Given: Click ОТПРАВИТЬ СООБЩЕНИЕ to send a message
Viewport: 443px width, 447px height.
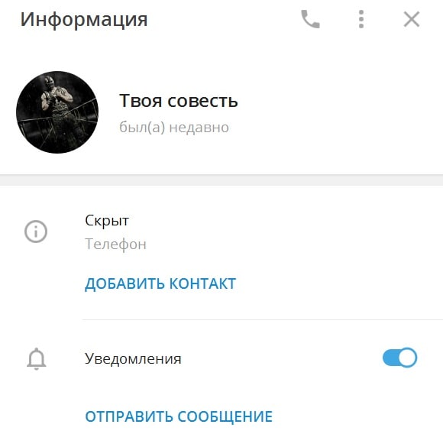Looking at the screenshot, I should tap(179, 416).
